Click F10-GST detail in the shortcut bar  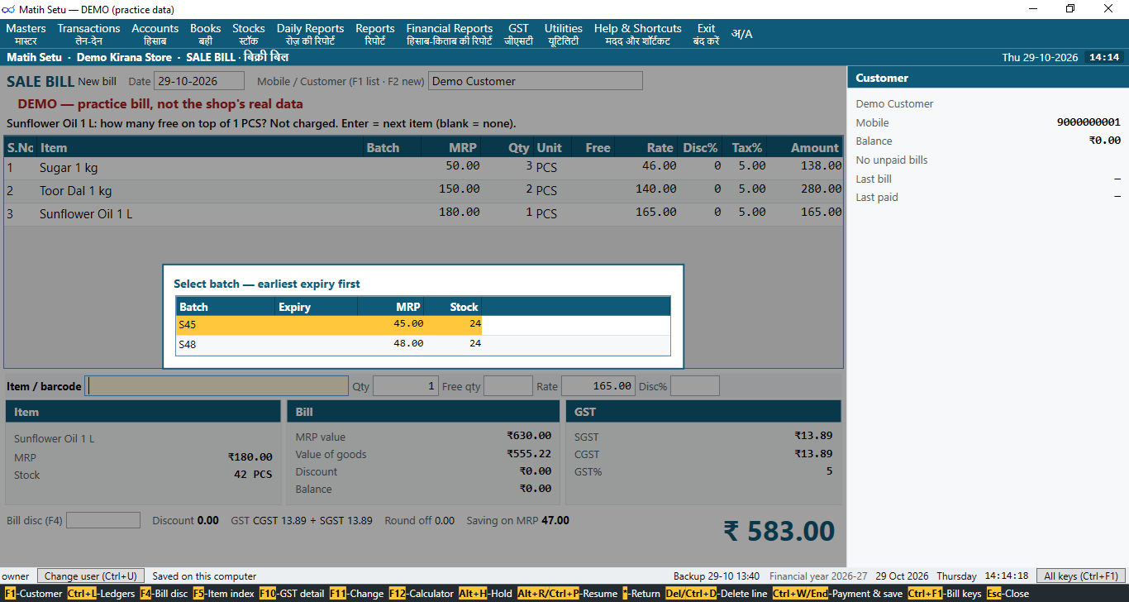click(x=292, y=594)
